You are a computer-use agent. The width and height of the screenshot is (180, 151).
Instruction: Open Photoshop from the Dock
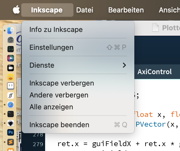(x=11, y=132)
